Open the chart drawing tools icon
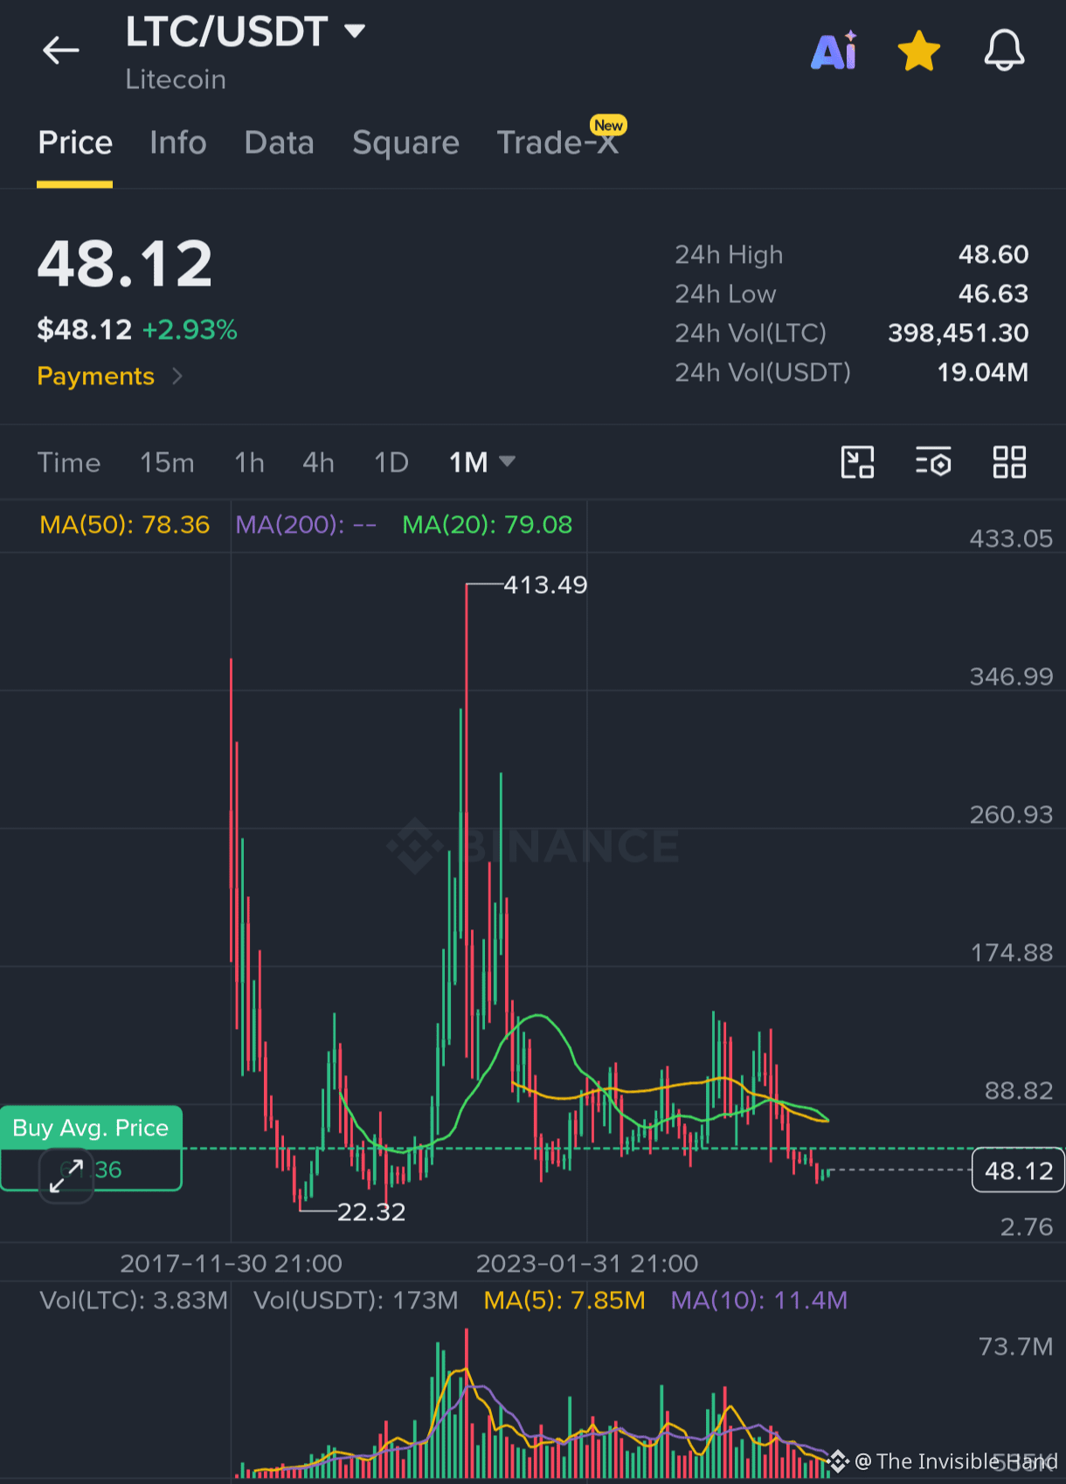The image size is (1066, 1484). [x=857, y=462]
